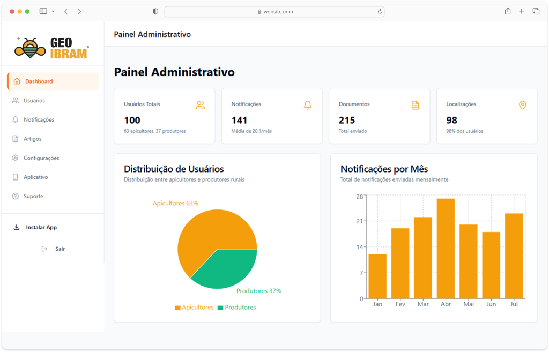Click the Safari share icon
This screenshot has height=352, width=549.
point(508,11)
